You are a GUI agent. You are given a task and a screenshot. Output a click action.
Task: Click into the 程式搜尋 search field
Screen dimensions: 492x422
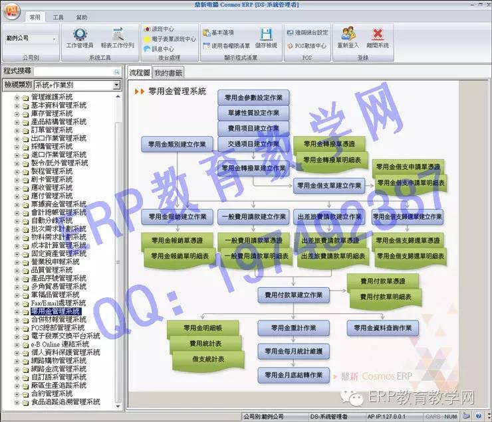pos(72,71)
